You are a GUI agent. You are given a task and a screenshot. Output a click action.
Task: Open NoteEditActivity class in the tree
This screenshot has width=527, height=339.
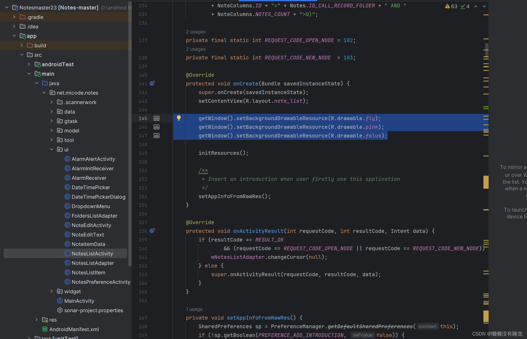pos(91,225)
